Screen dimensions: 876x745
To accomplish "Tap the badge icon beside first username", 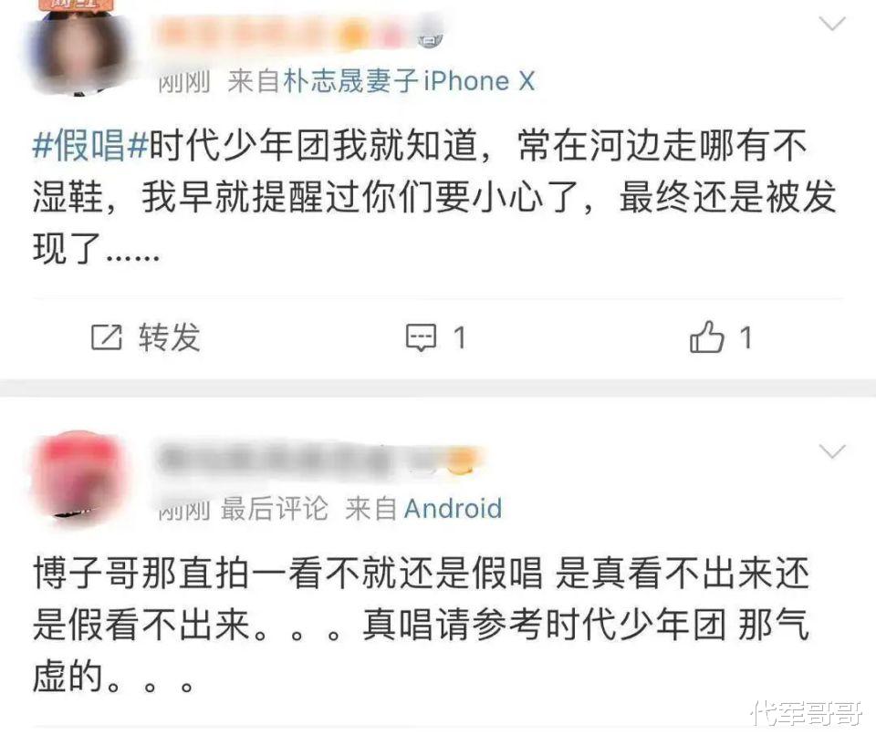I will pos(430,38).
